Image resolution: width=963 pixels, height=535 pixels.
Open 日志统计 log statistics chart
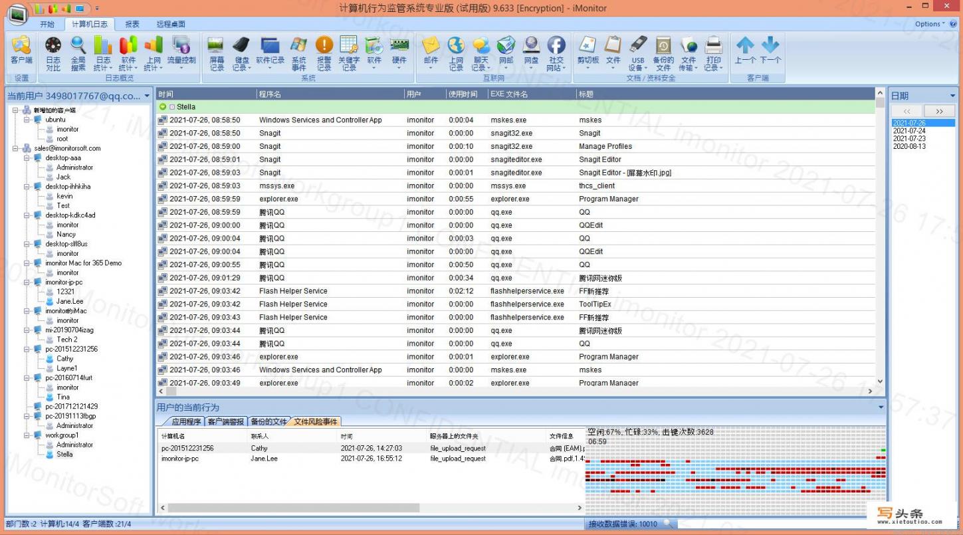(103, 53)
